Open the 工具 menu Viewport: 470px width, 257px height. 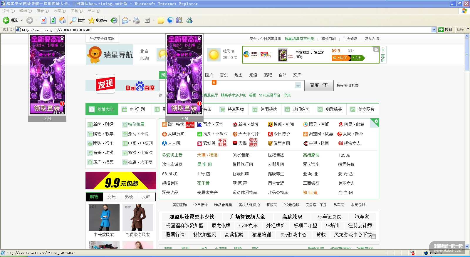[x=77, y=11]
